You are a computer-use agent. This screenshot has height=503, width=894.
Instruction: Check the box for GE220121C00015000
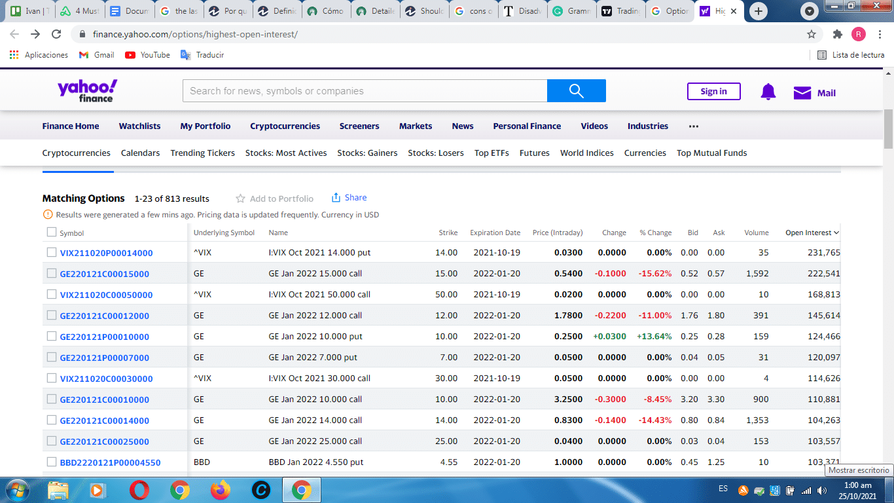[x=52, y=273]
